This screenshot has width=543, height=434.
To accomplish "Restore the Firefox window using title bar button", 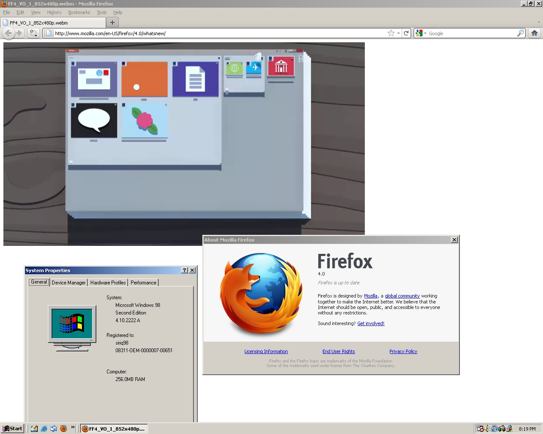I will click(x=531, y=3).
